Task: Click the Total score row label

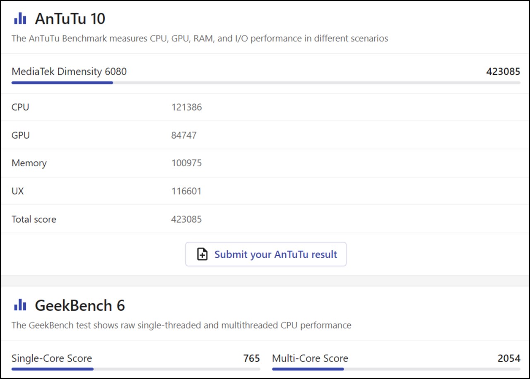Action: point(34,219)
